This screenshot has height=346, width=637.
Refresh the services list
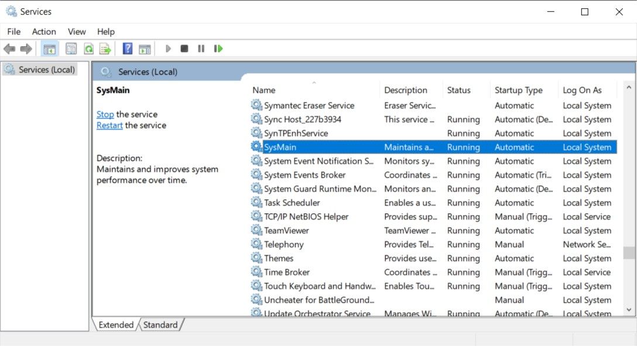point(88,49)
